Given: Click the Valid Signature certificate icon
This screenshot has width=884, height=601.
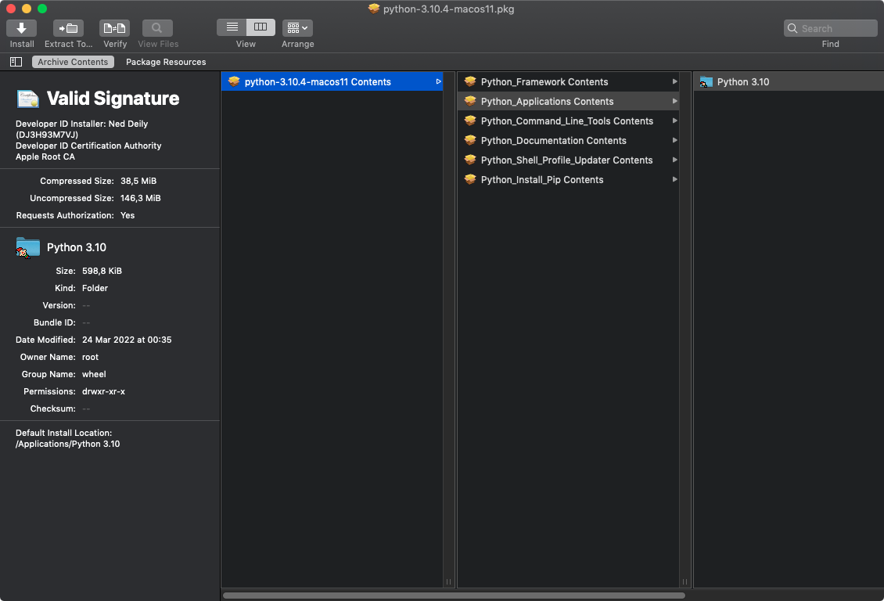Looking at the screenshot, I should point(28,99).
